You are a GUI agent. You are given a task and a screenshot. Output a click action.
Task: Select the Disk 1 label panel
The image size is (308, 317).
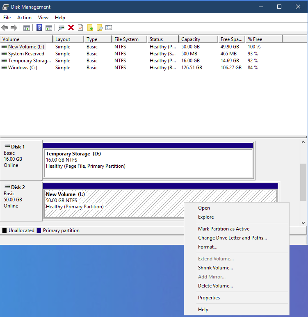click(21, 160)
